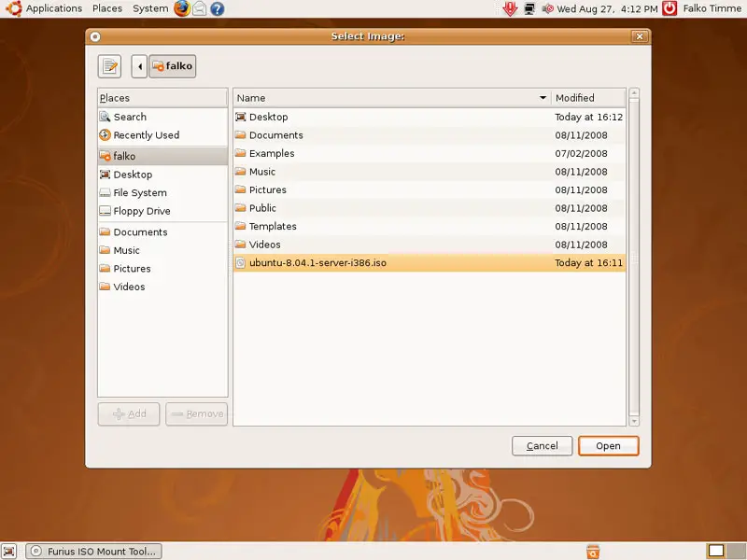
Task: Click the 07/02/2008 modified date
Action: click(x=581, y=153)
